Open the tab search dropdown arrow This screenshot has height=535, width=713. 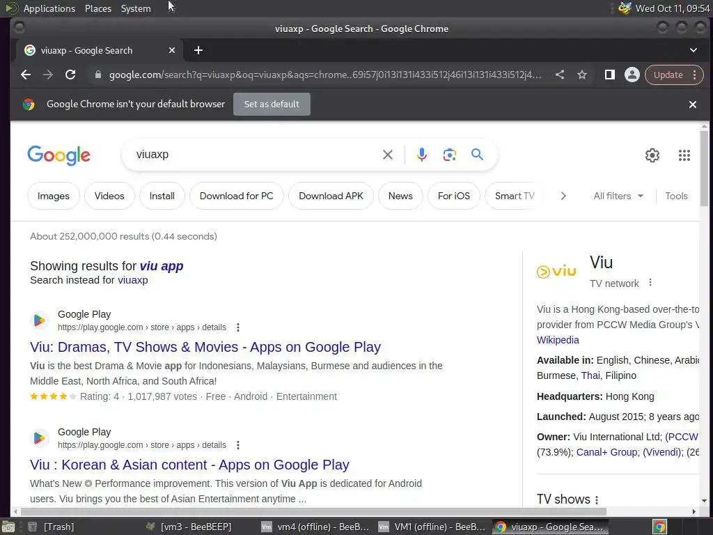[x=693, y=50]
